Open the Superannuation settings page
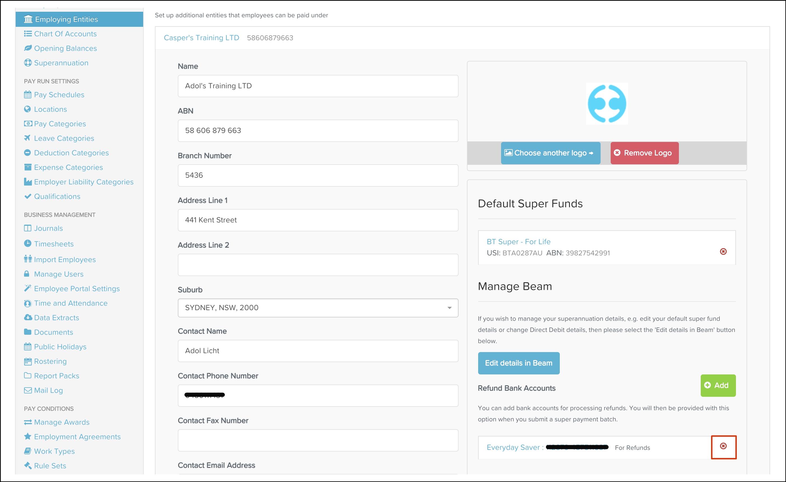786x482 pixels. [x=61, y=63]
